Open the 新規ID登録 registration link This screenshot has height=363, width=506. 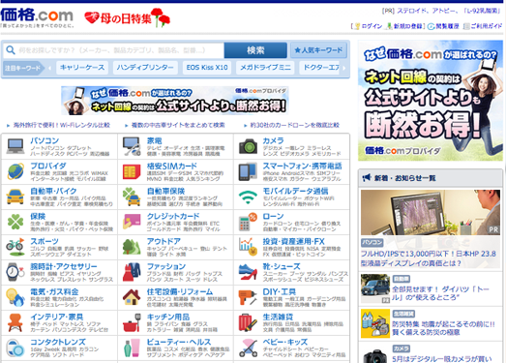tap(408, 26)
